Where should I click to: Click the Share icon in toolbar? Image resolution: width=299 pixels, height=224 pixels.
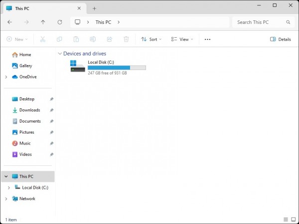(x=110, y=39)
